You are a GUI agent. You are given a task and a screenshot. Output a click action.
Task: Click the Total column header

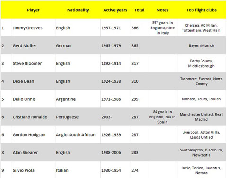coord(140,10)
